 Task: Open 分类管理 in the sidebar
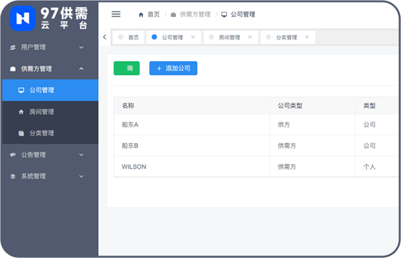point(50,133)
